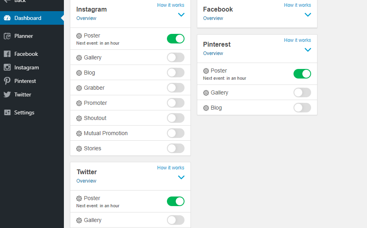Open the gear icon next to Pinterest Blog
The height and width of the screenshot is (228, 367).
click(206, 108)
